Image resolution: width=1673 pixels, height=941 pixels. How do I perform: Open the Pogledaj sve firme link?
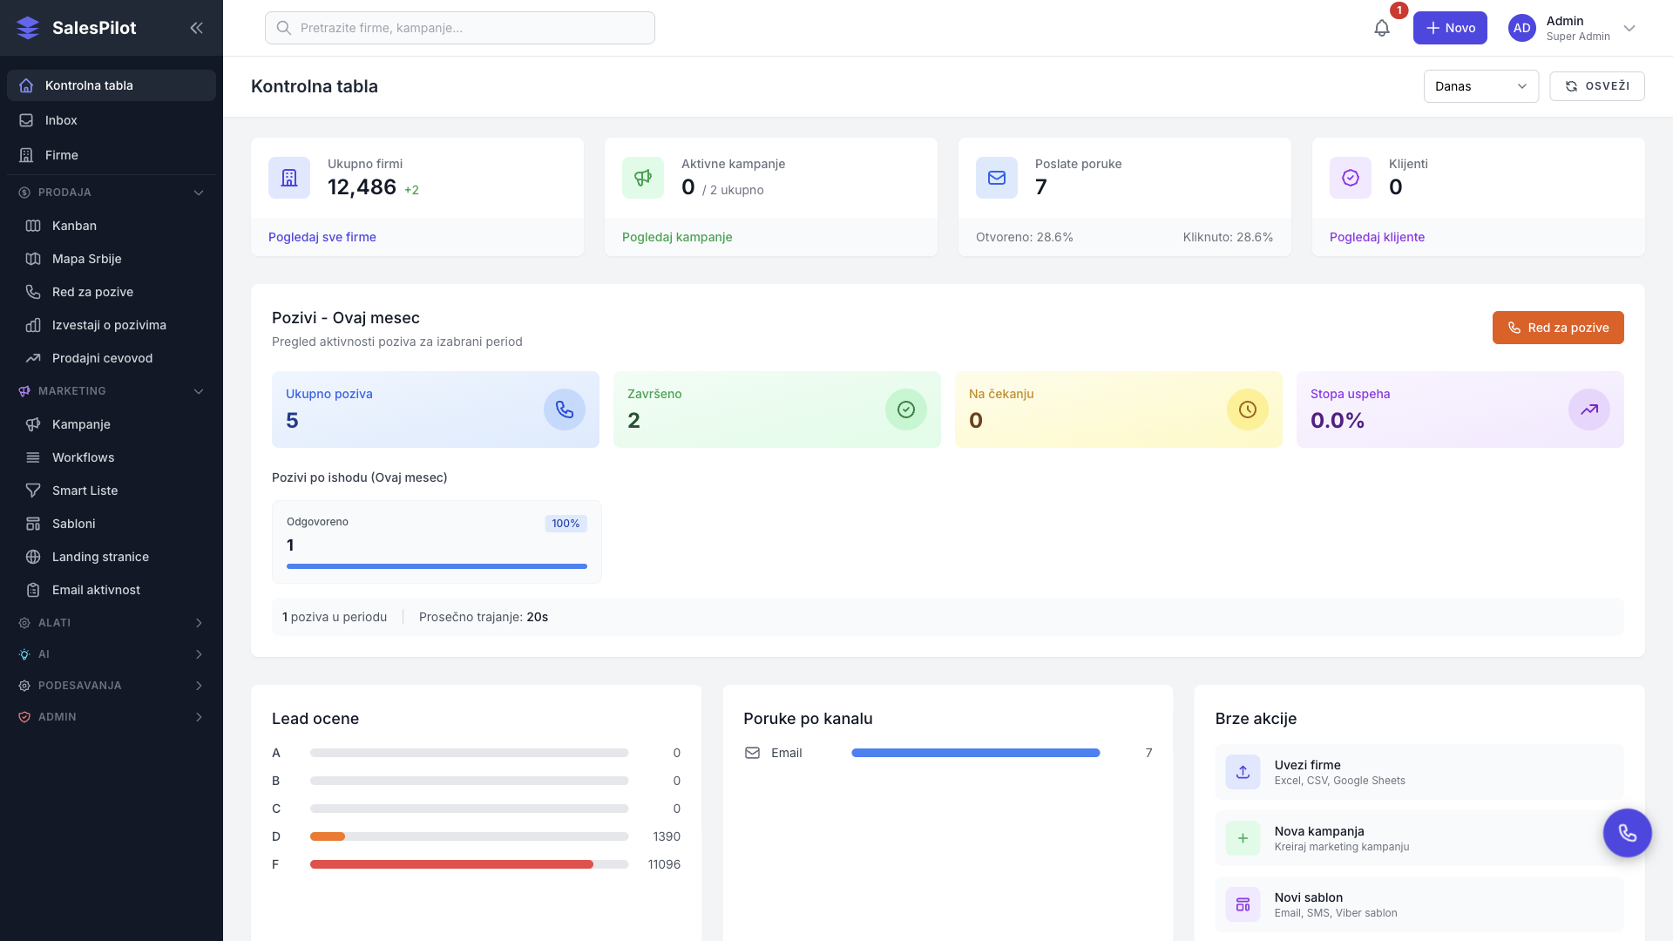(322, 237)
